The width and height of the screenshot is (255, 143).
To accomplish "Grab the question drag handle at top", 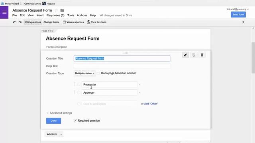I will 126,53.
